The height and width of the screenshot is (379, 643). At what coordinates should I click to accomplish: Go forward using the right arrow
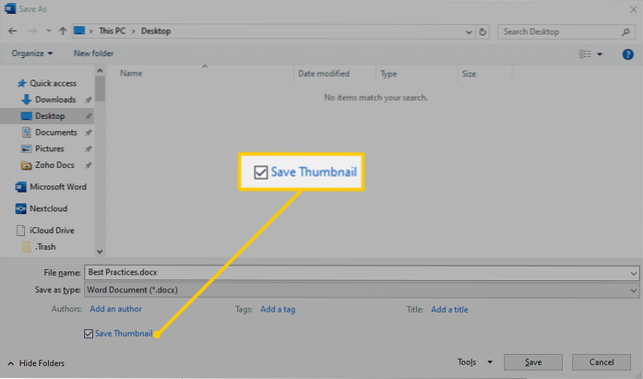32,31
